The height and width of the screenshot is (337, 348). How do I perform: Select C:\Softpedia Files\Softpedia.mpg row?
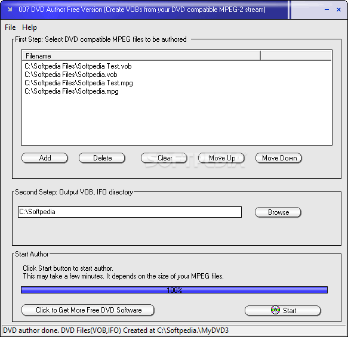72,91
